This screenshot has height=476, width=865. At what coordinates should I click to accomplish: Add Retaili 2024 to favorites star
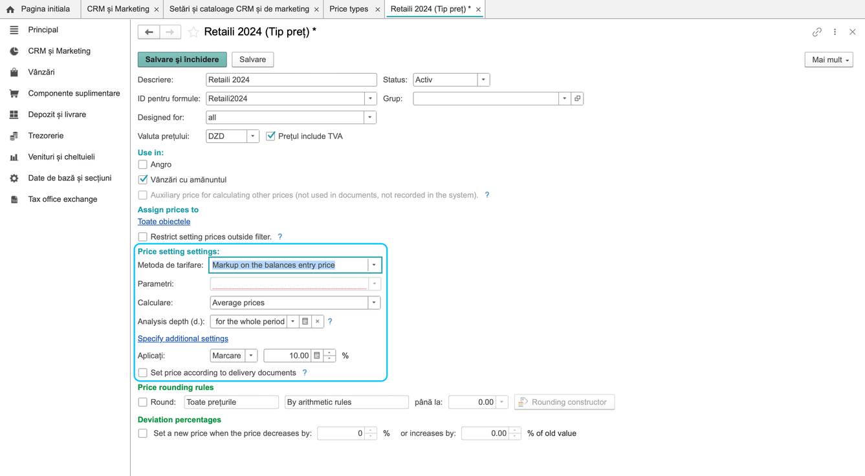[x=193, y=32]
